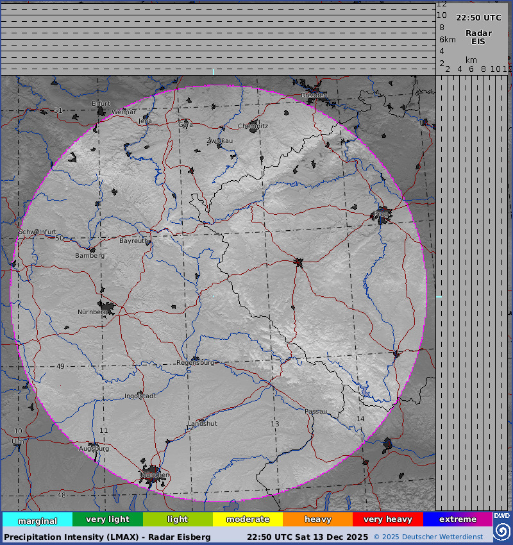
Task: Click the München city marker
Action: coord(153,474)
